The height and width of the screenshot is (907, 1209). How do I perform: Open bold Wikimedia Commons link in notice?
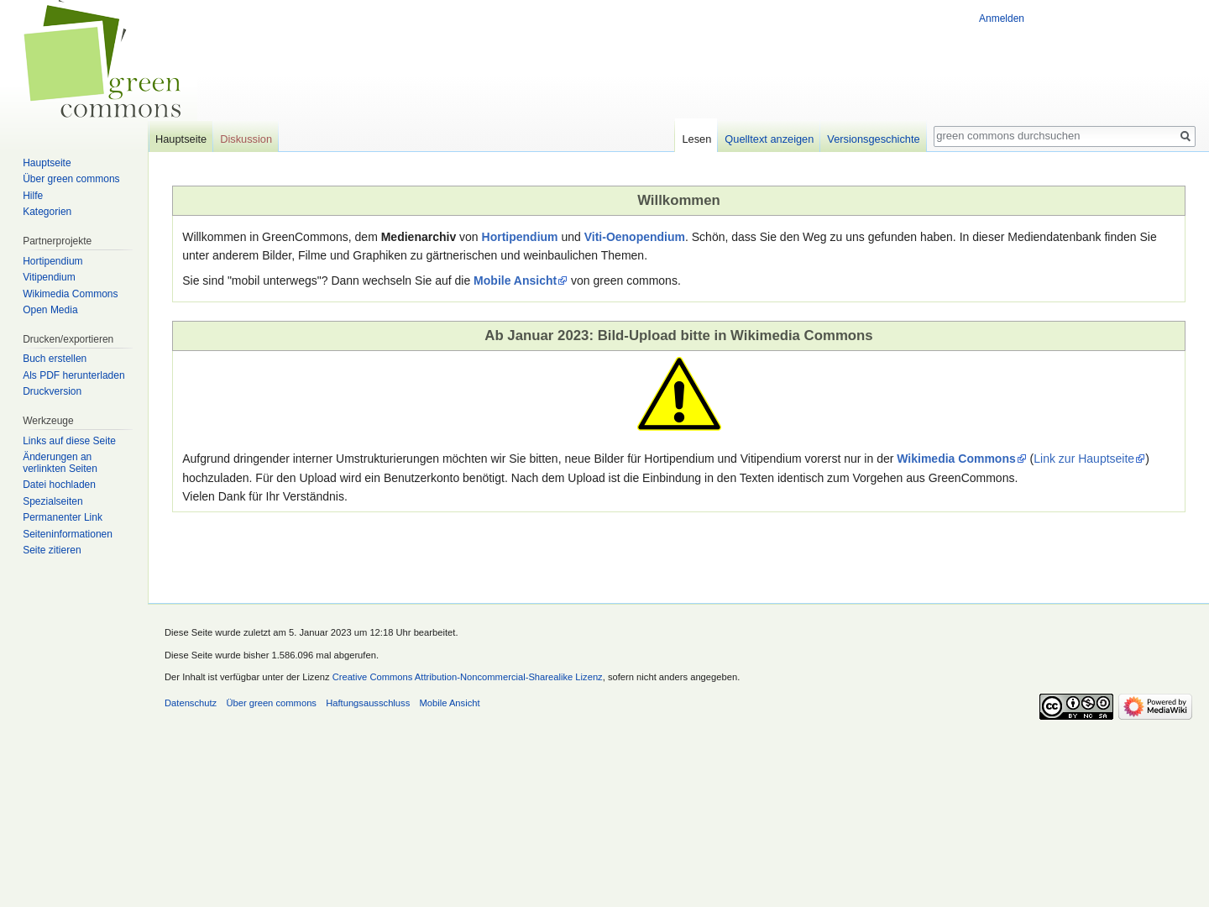coord(961,459)
